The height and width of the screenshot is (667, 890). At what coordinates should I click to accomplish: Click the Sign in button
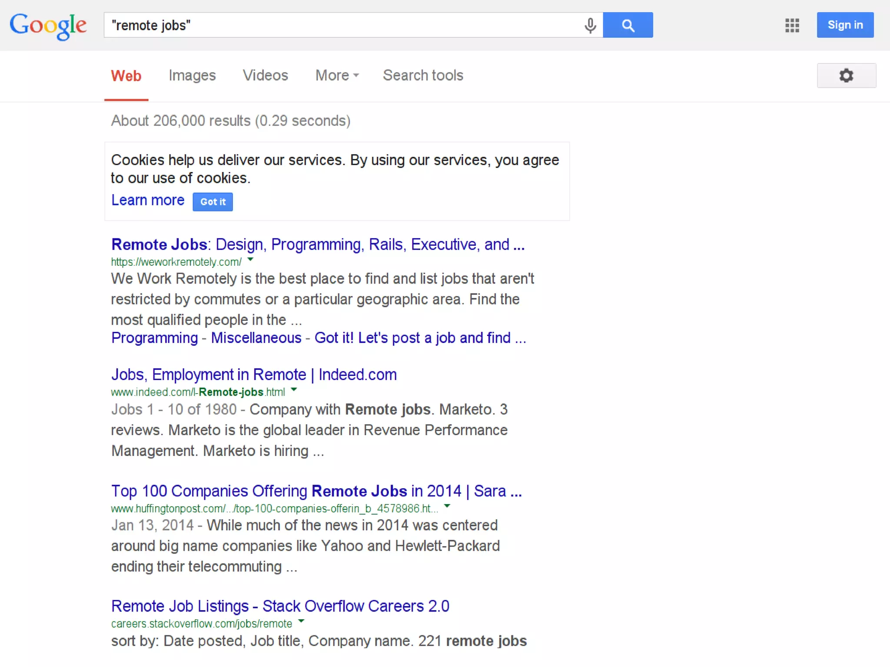[845, 25]
